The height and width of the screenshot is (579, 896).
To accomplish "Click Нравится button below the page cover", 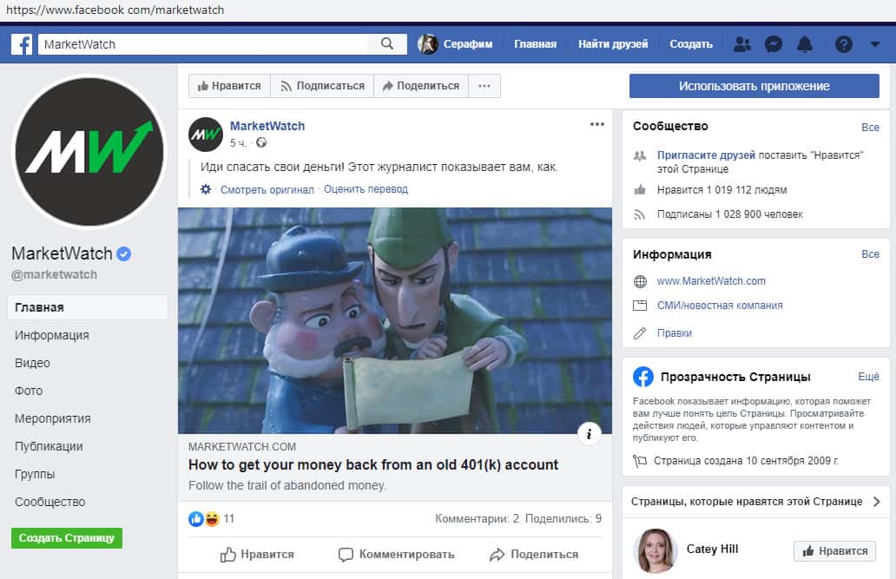I will pyautogui.click(x=229, y=86).
